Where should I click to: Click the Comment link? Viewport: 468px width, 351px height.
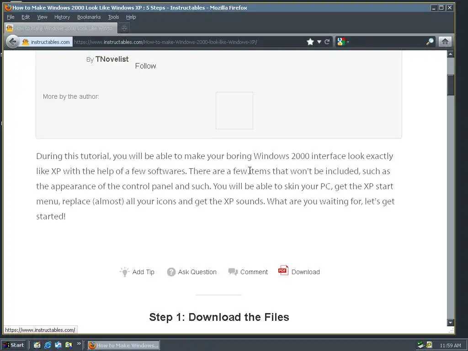click(254, 272)
